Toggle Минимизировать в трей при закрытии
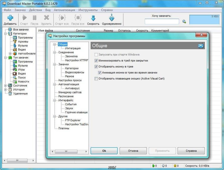Image resolution: width=224 pixels, height=170 pixels. click(x=96, y=60)
